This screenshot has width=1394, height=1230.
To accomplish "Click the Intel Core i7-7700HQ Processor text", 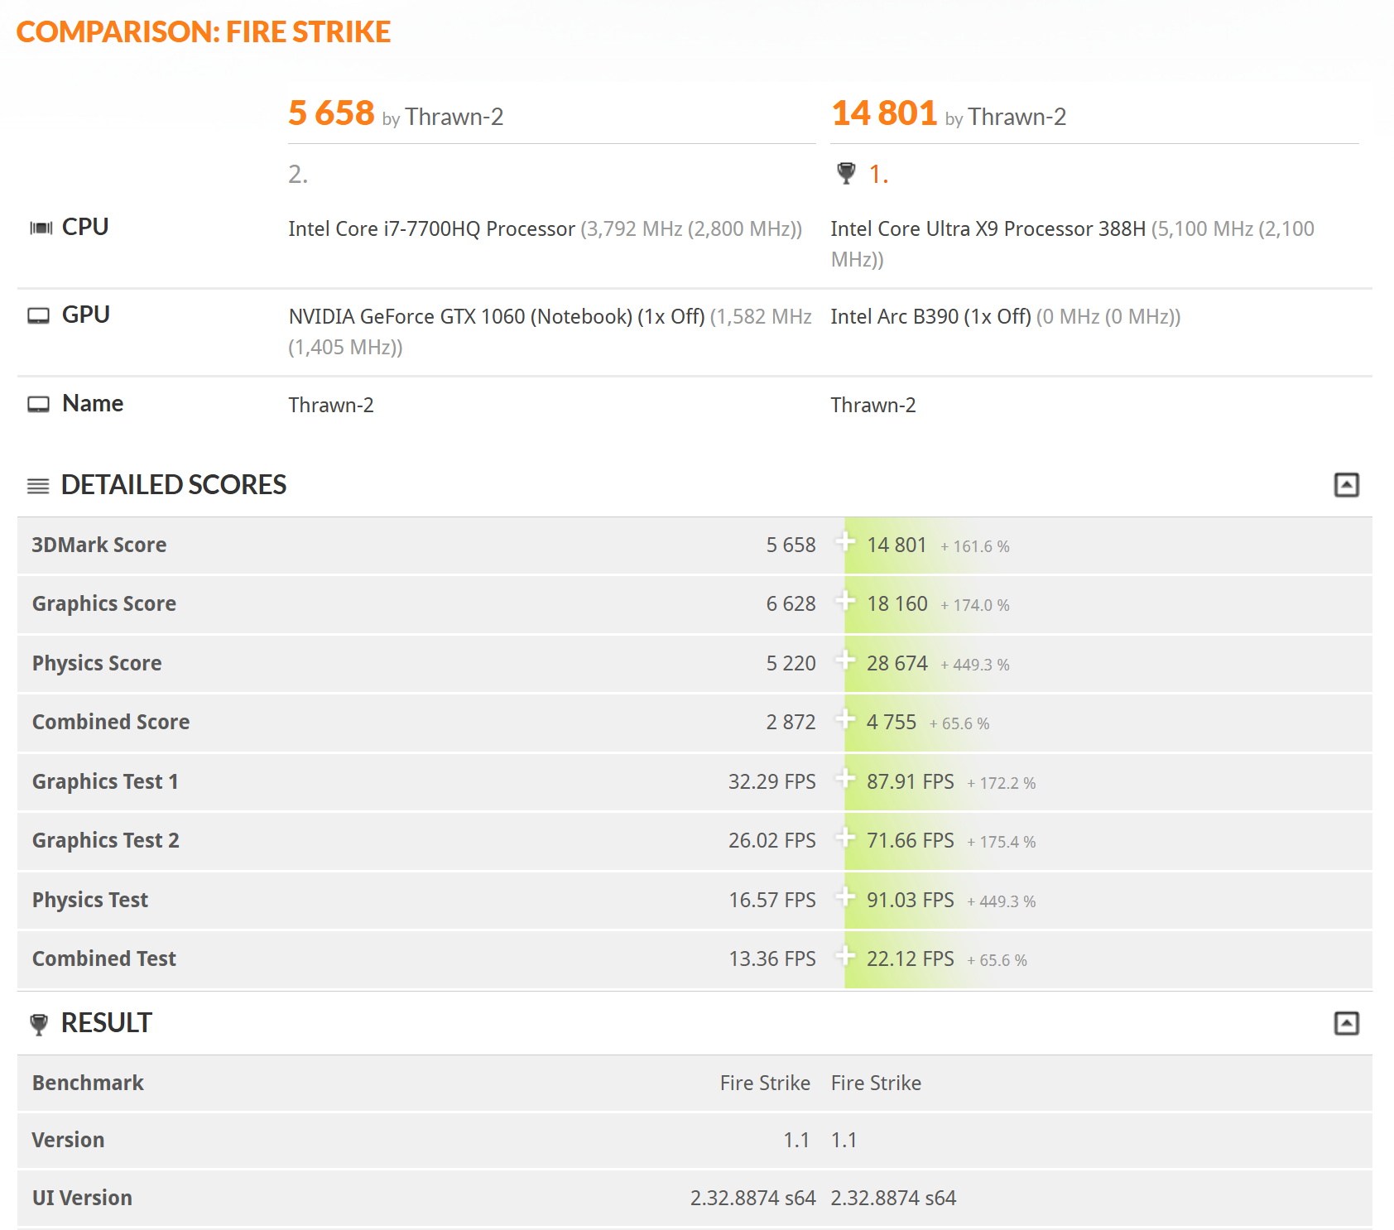I will pyautogui.click(x=431, y=229).
